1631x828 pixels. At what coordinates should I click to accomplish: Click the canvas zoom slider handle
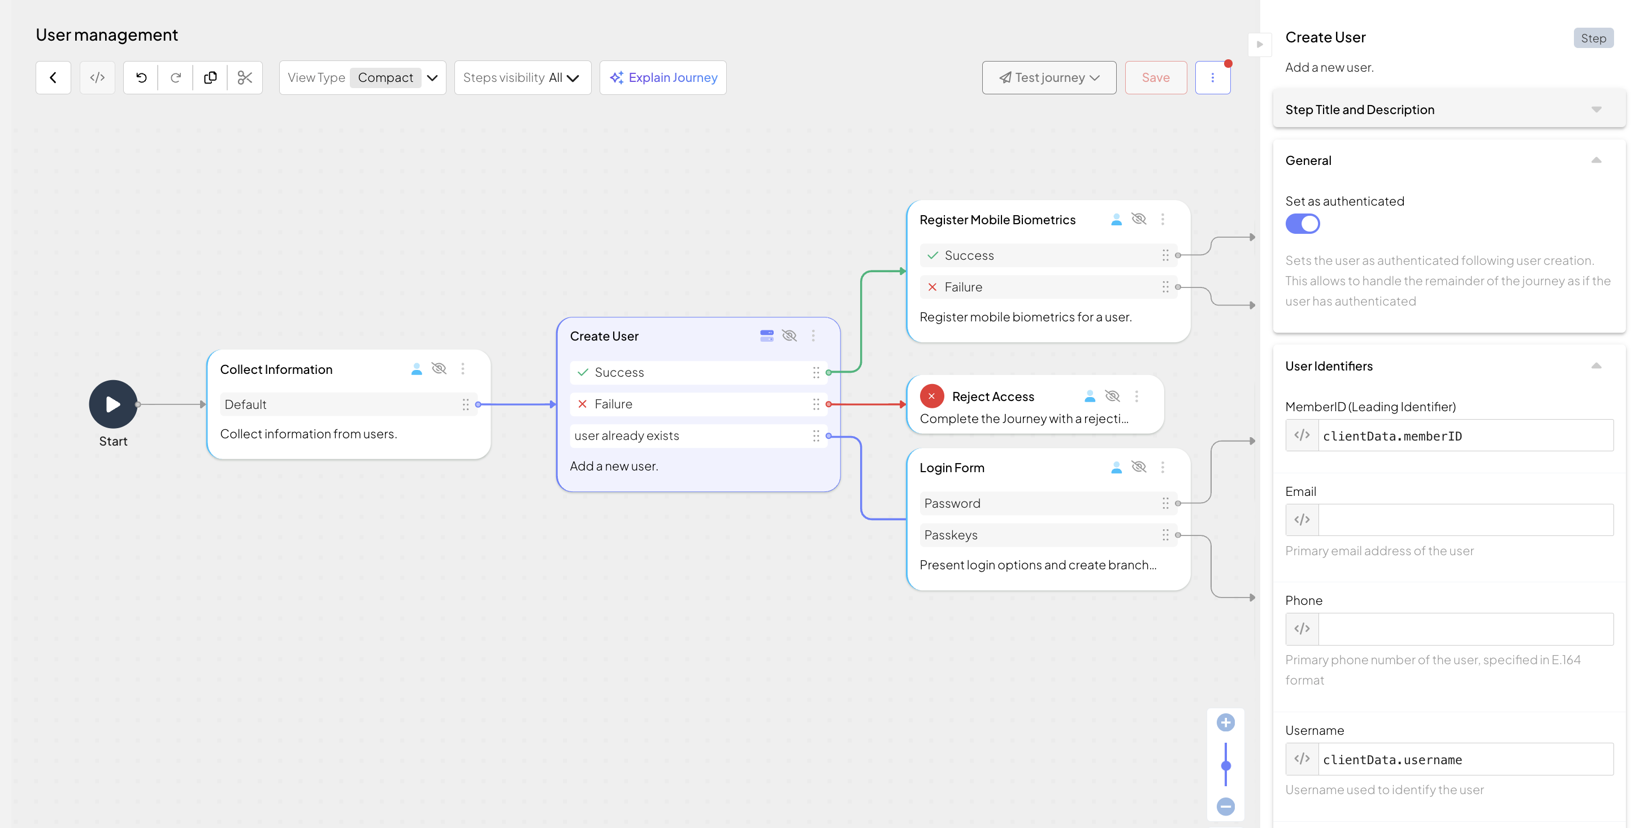point(1225,766)
